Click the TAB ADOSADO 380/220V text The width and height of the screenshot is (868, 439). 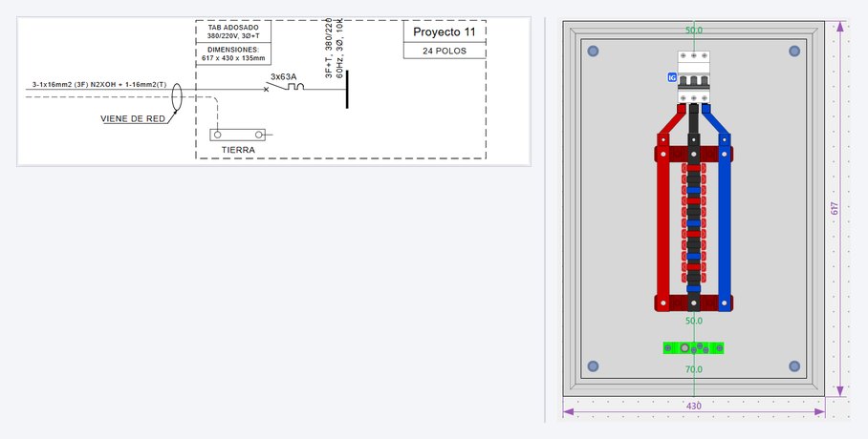233,31
